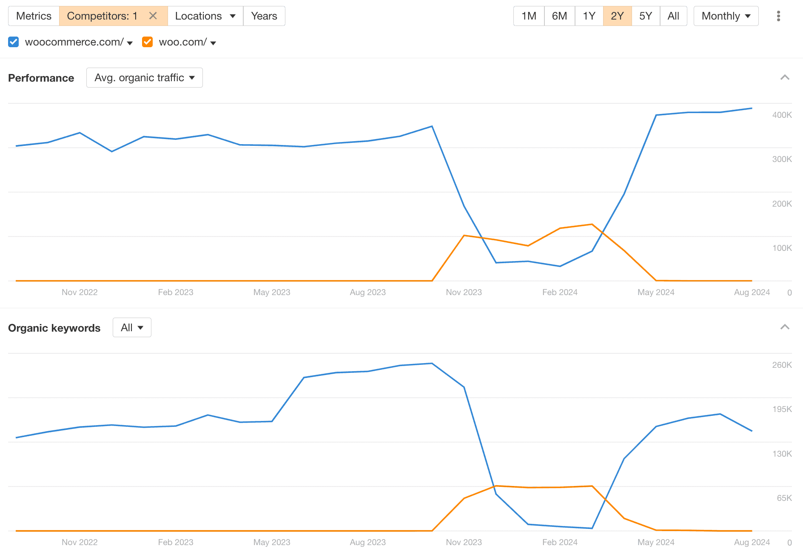Viewport: 803px width, 557px height.
Task: Open the Avg. organic traffic metric dropdown
Action: 144,77
